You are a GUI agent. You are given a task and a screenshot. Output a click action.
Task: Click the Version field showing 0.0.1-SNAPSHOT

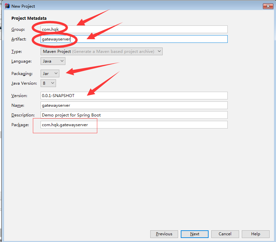point(134,95)
